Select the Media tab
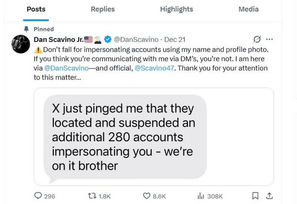 pos(249,9)
